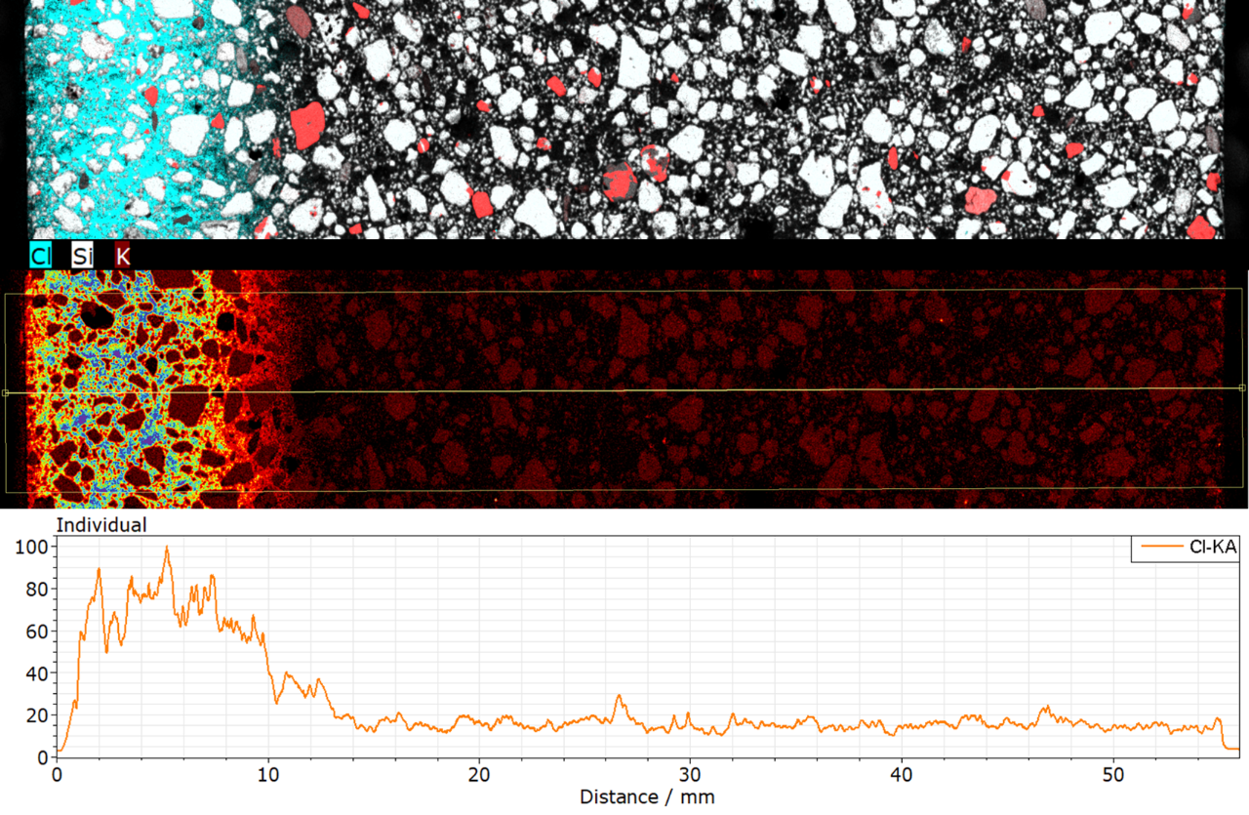Click the Distance / mm axis title

point(647,797)
